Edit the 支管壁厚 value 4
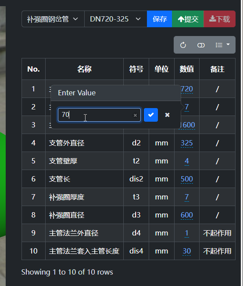The height and width of the screenshot is (286, 243). pos(187,161)
